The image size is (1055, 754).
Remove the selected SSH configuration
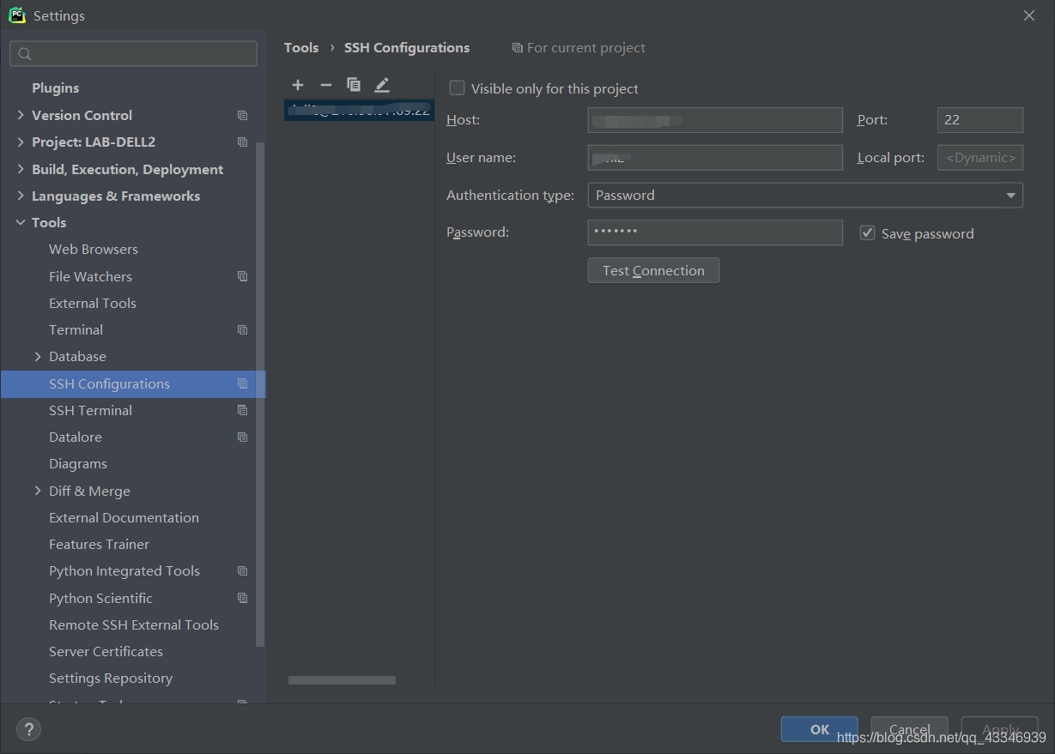point(325,85)
